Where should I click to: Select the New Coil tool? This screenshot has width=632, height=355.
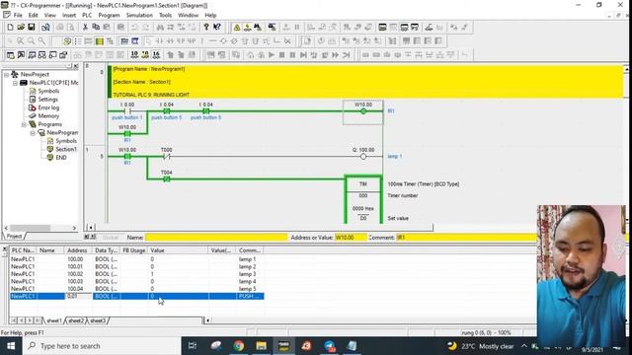click(x=223, y=41)
